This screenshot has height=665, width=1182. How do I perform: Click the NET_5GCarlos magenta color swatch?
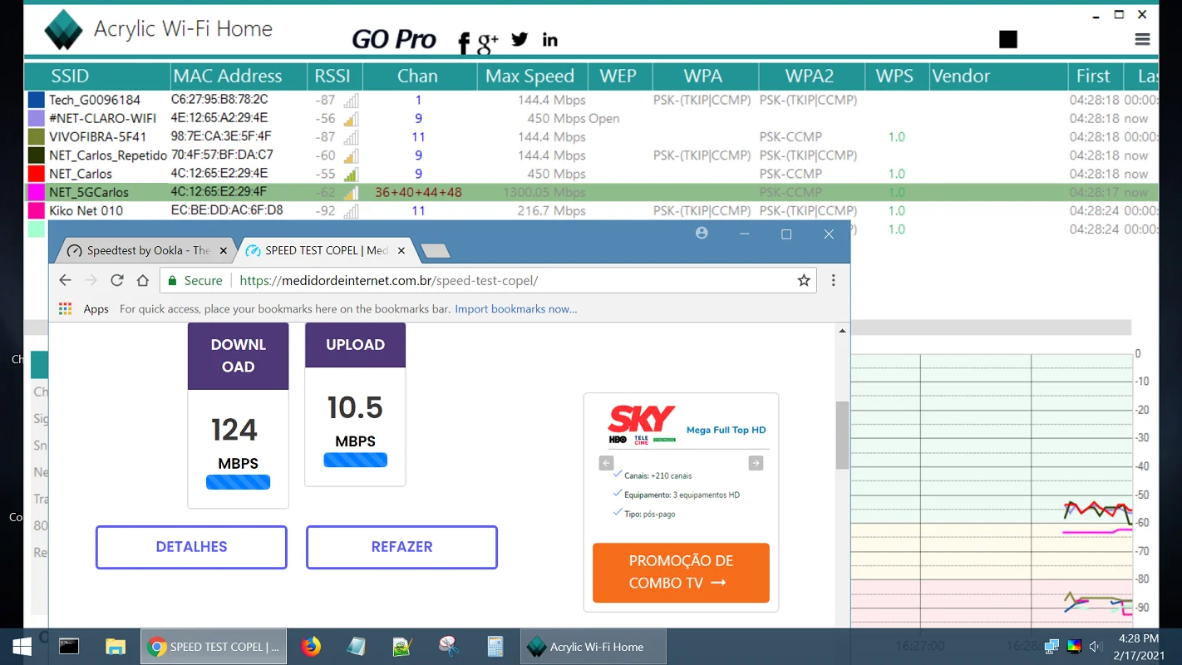pyautogui.click(x=36, y=192)
